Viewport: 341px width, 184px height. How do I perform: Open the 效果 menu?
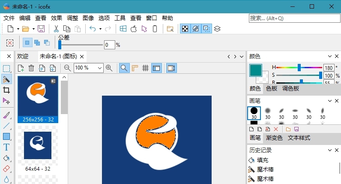pos(57,18)
